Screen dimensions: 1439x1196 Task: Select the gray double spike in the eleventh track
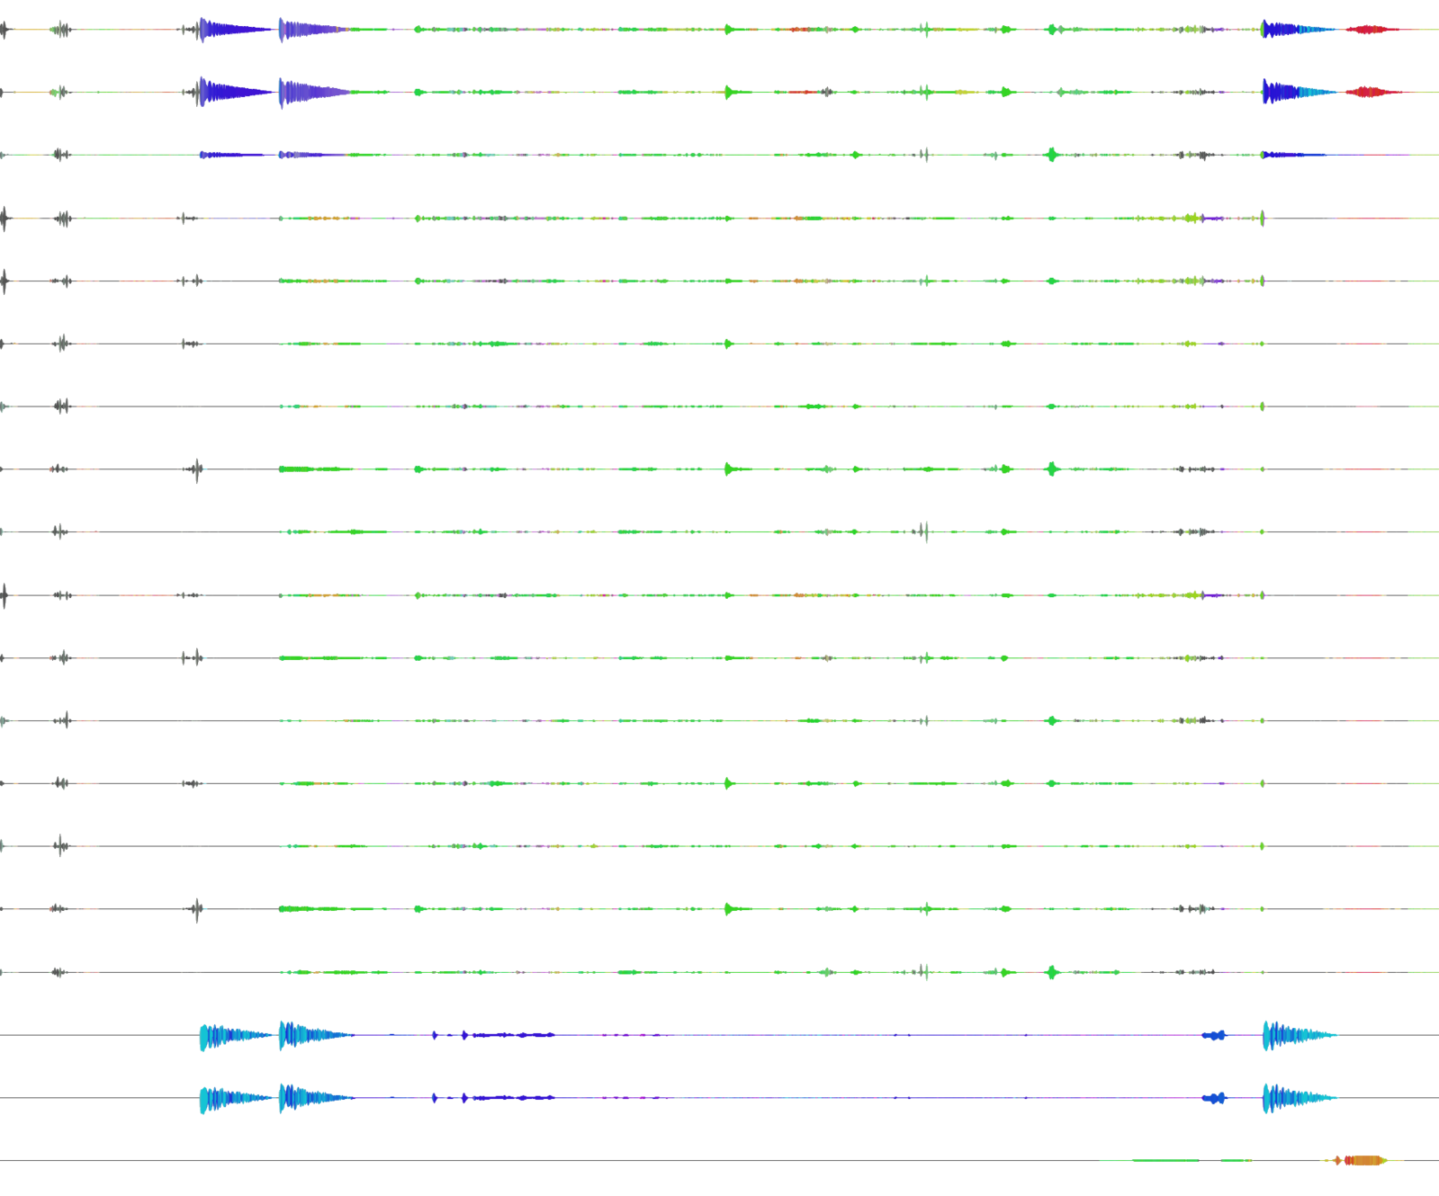coord(190,658)
